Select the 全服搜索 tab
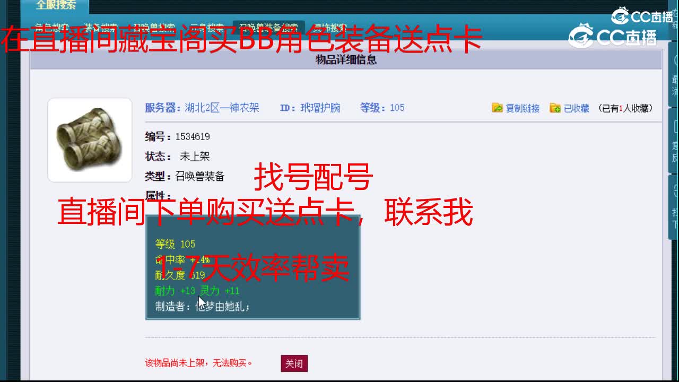 [x=55, y=6]
